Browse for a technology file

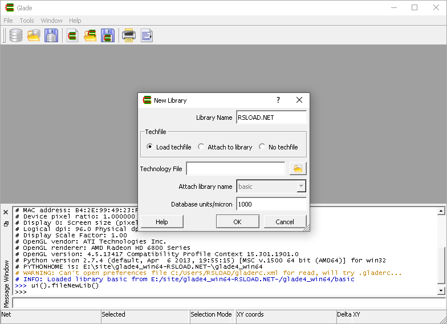[298, 168]
